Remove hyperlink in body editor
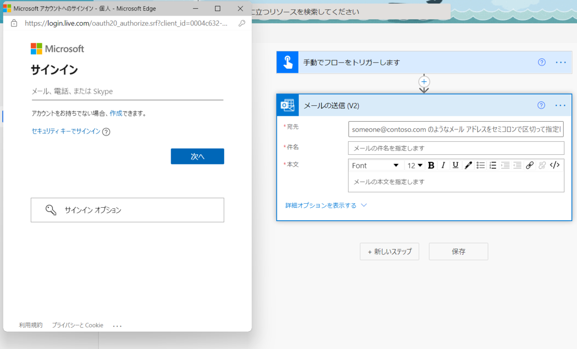This screenshot has width=577, height=349. tap(542, 165)
